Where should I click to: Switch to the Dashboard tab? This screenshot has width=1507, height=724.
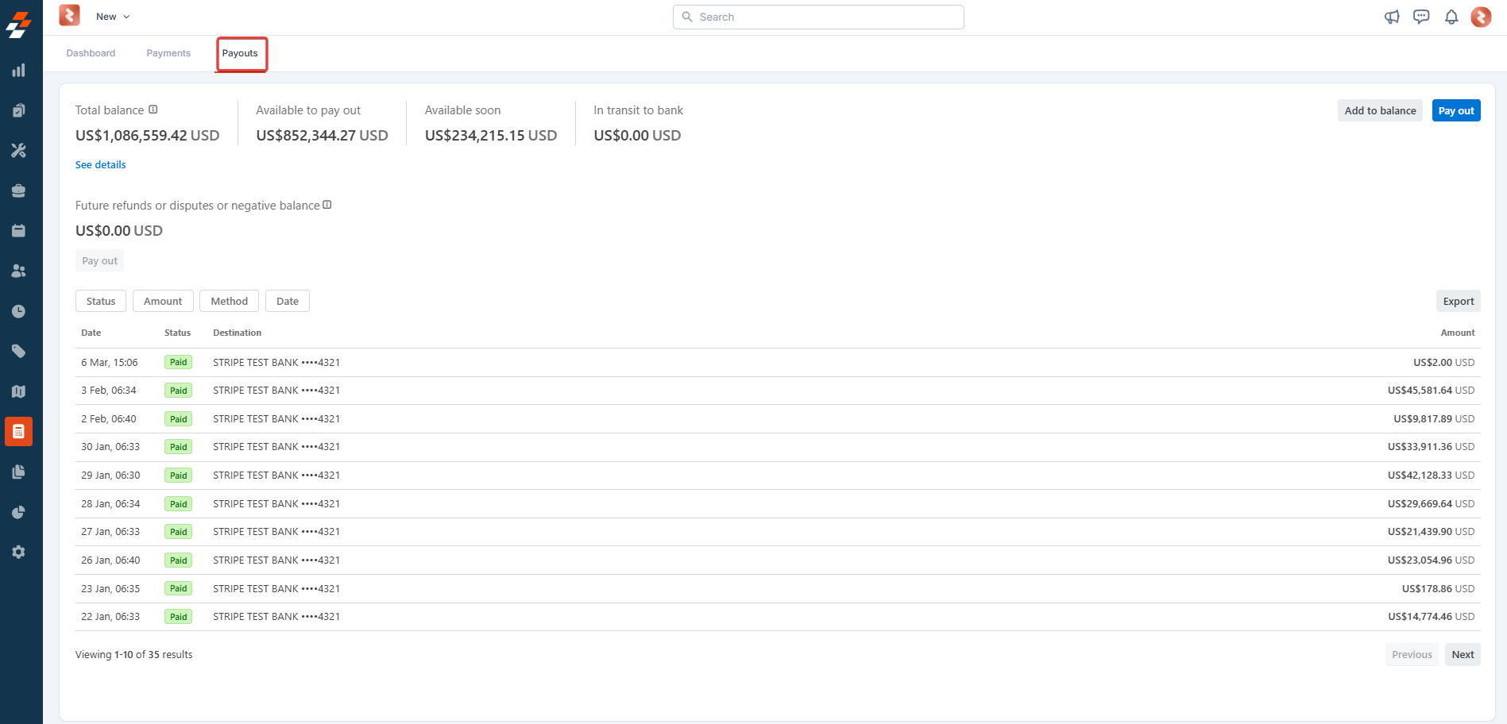click(91, 53)
